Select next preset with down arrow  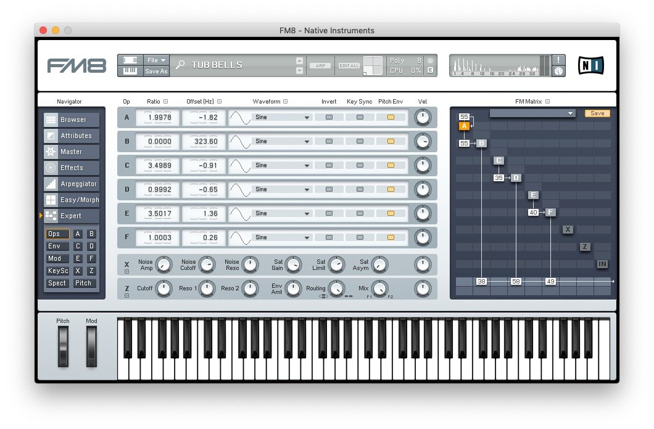pos(299,71)
